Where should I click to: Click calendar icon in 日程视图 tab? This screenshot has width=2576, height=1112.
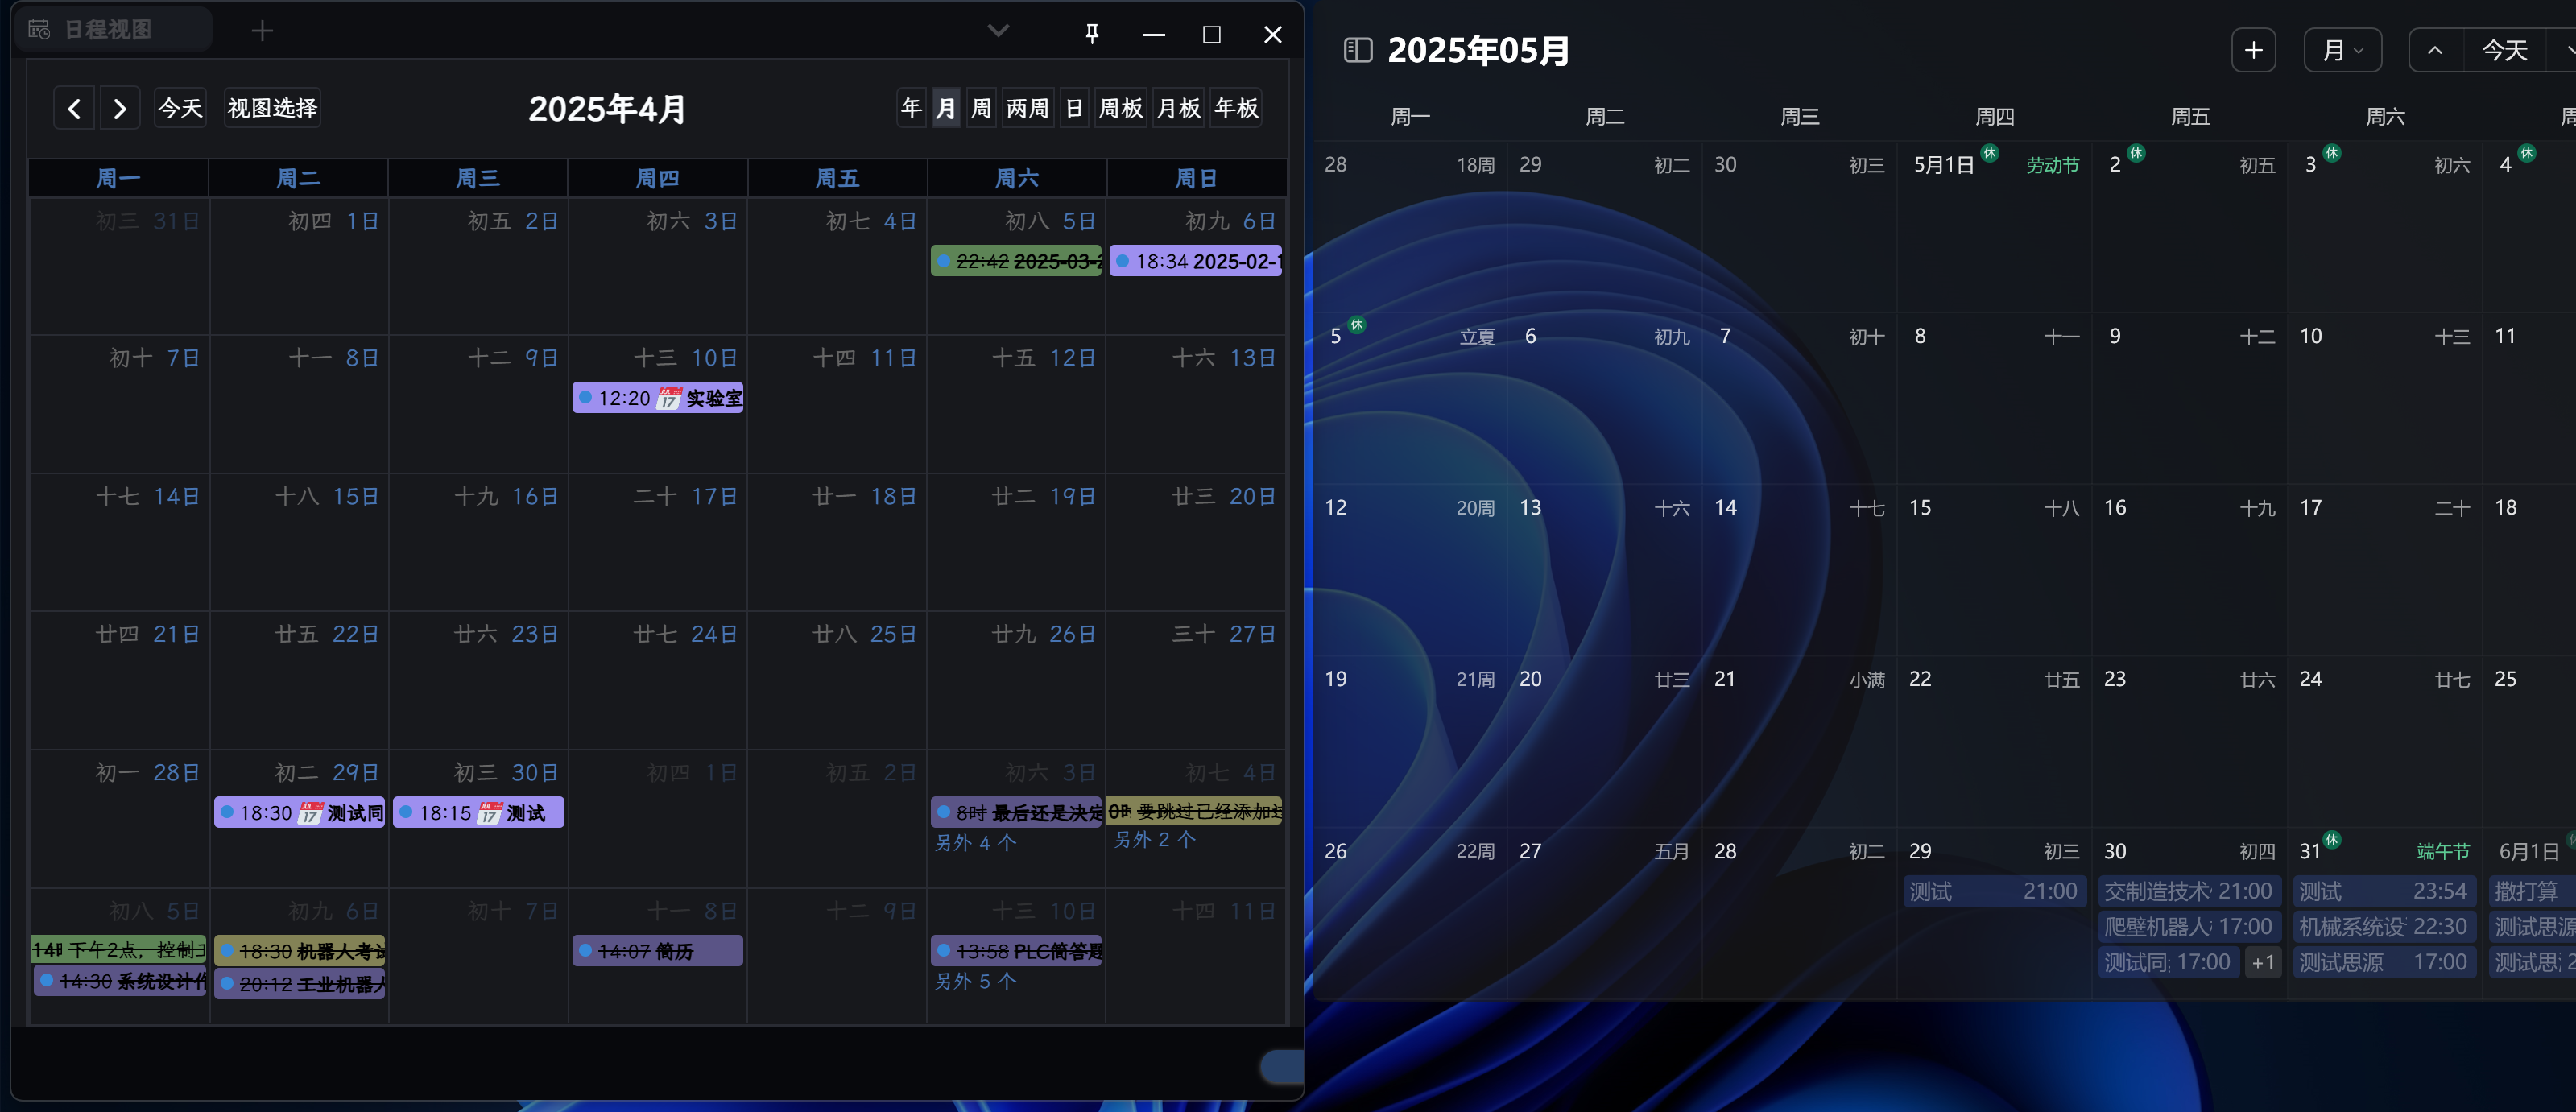[x=39, y=30]
